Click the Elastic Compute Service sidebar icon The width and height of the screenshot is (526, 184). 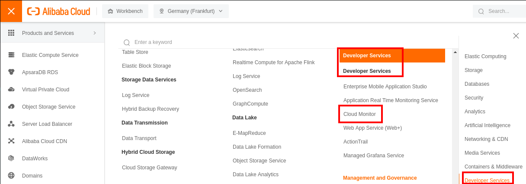(x=12, y=55)
